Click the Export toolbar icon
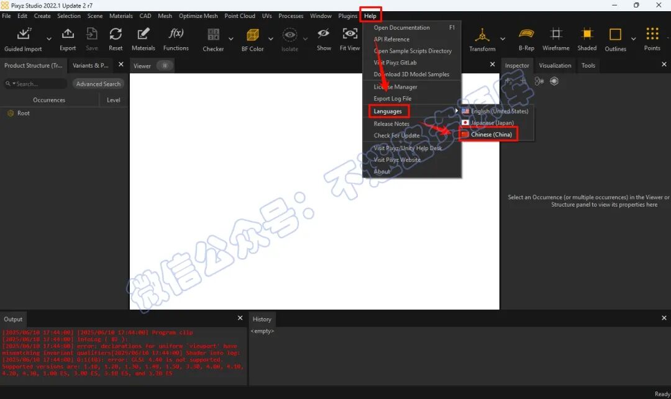Viewport: 671px width, 399px height. point(68,34)
